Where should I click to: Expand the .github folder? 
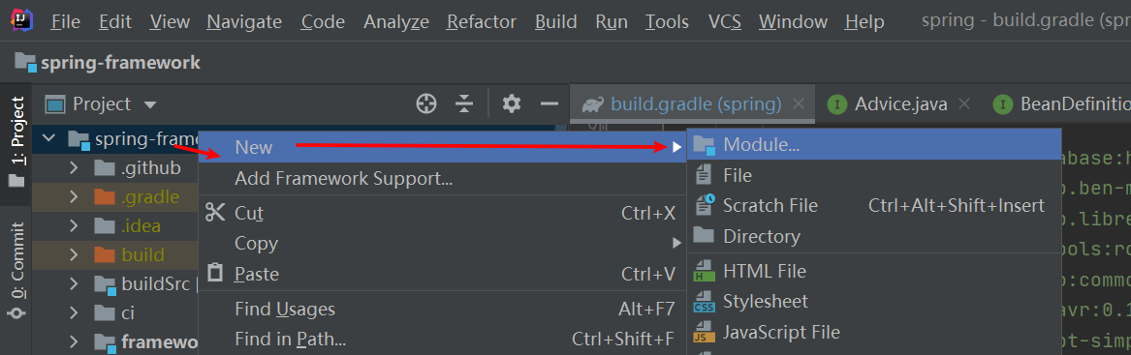point(74,167)
